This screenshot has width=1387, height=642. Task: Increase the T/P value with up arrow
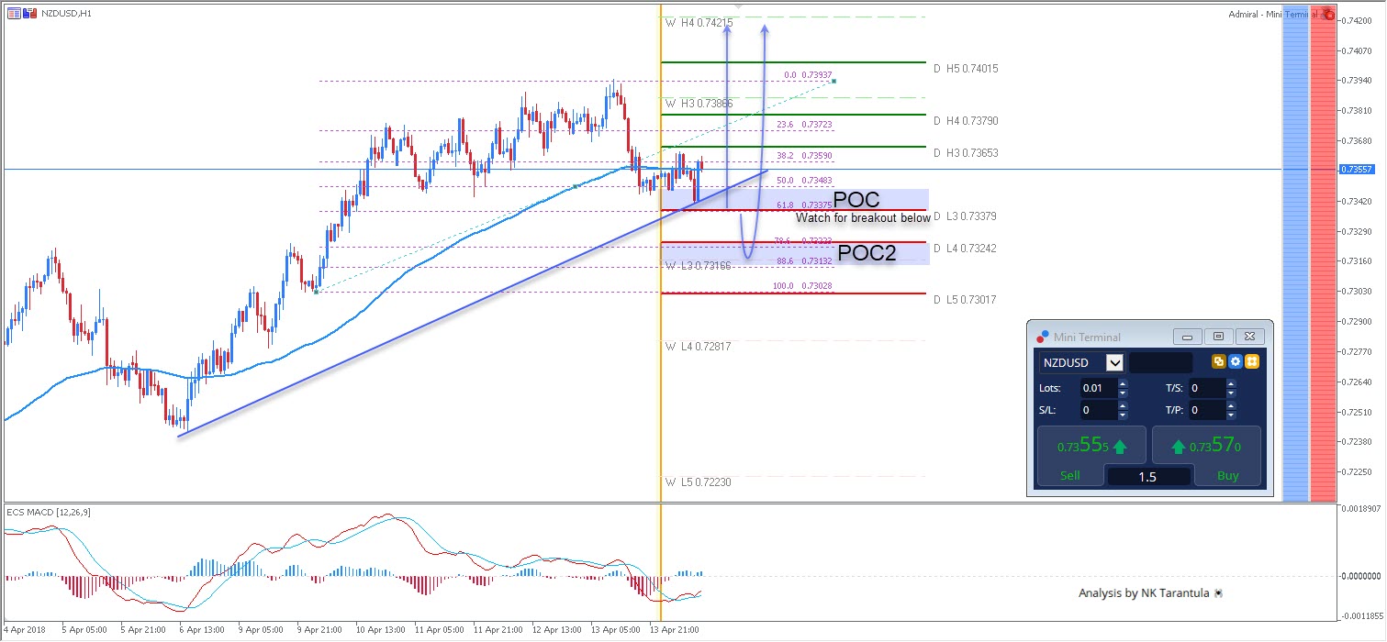tap(1231, 405)
